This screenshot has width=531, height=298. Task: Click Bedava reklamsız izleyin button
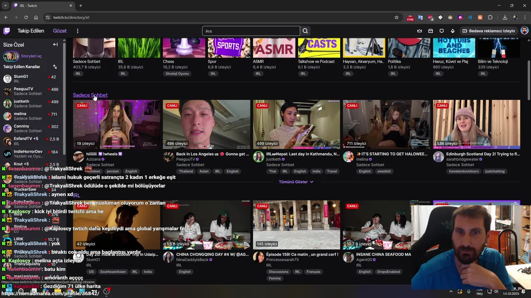tap(489, 31)
